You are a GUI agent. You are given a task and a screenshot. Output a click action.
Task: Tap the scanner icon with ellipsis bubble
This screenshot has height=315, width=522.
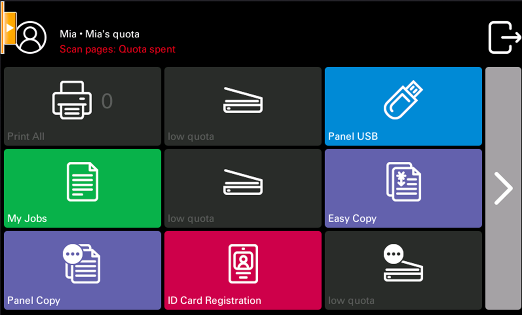click(403, 264)
